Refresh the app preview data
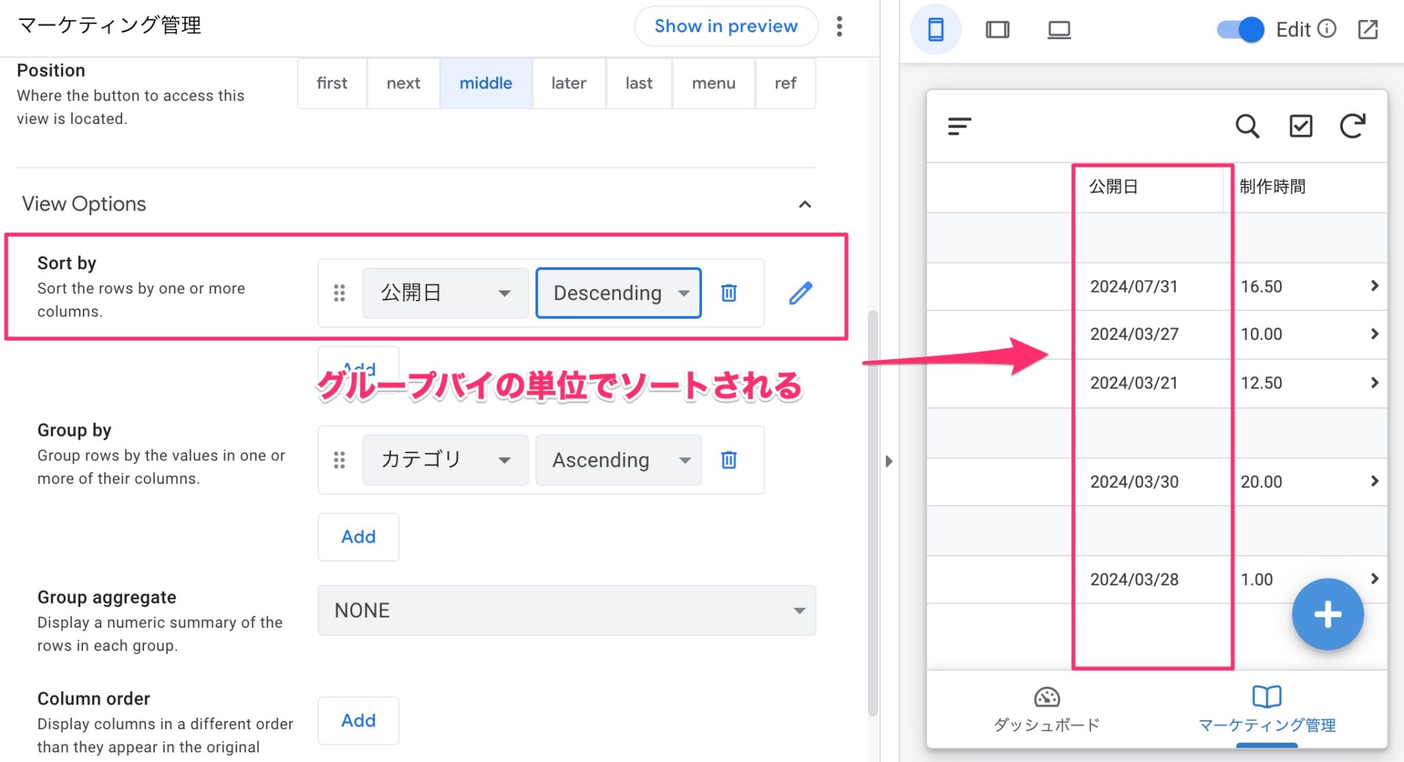This screenshot has width=1404, height=762. pos(1353,126)
